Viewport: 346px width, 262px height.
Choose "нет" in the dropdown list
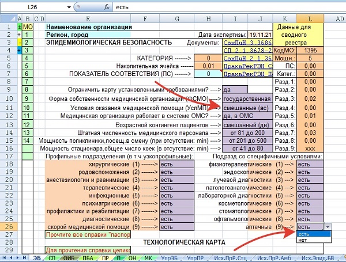coord(314,240)
